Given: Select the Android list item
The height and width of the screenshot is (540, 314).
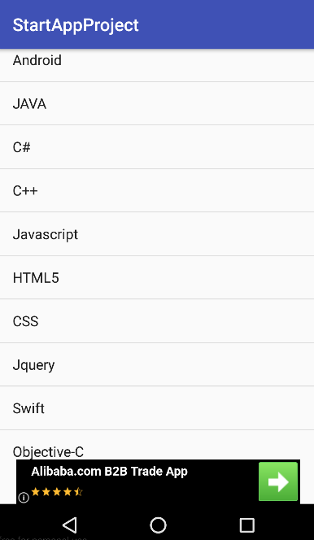Looking at the screenshot, I should pyautogui.click(x=157, y=65).
